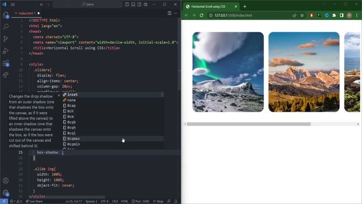Click the page horizontal scrollbar thumb

[249, 124]
